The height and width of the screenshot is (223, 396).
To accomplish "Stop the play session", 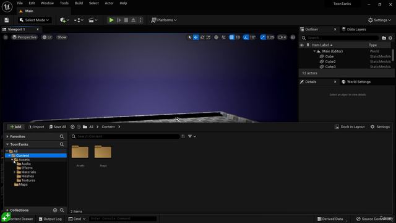I will tap(126, 20).
